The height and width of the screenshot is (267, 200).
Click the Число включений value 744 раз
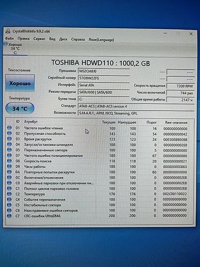pos(181,93)
